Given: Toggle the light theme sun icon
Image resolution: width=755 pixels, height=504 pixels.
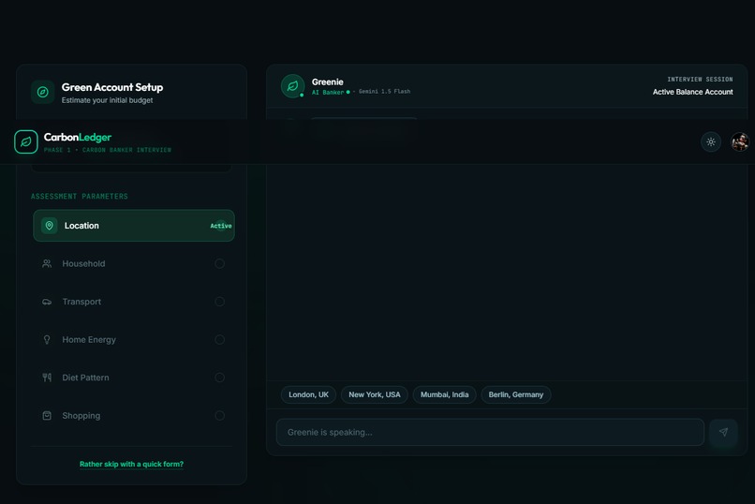Looking at the screenshot, I should click(x=711, y=142).
